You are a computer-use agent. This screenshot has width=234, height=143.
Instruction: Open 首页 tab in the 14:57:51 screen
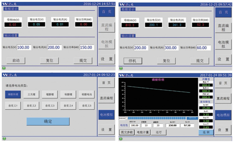click(106, 12)
